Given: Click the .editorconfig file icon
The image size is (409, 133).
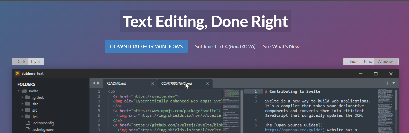Looking at the screenshot, I should pos(28,123).
